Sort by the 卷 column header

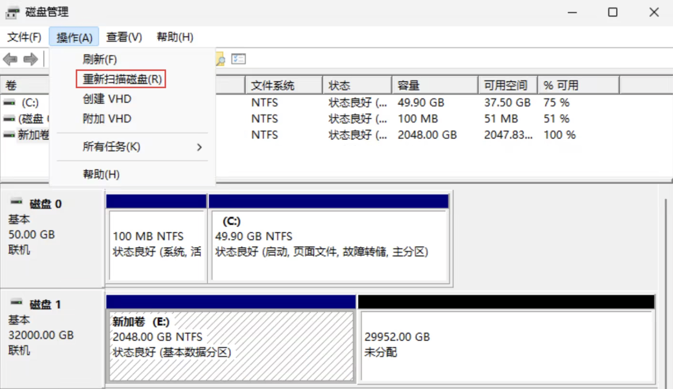[25, 86]
